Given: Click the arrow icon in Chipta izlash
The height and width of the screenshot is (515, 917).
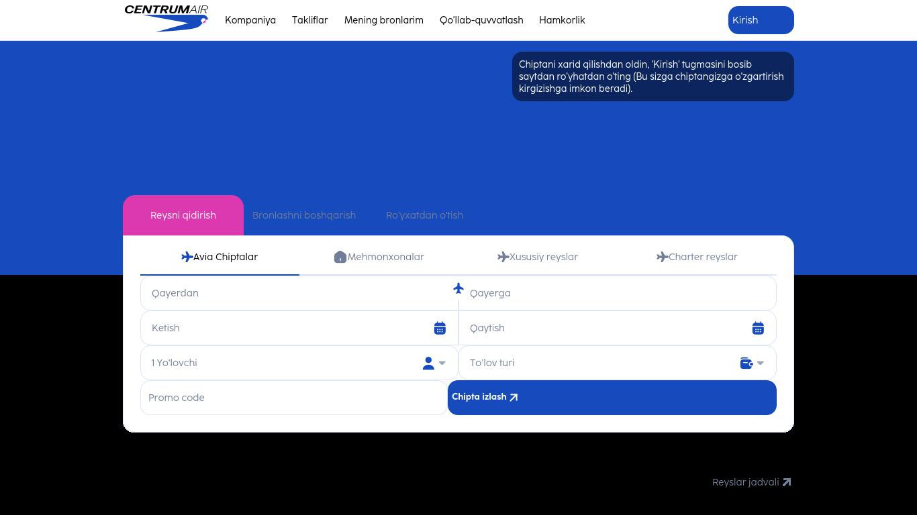Looking at the screenshot, I should click(x=514, y=397).
